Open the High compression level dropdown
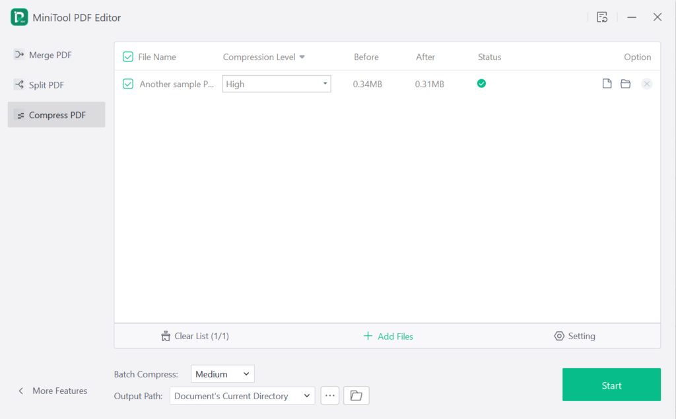This screenshot has width=676, height=419. click(x=277, y=84)
